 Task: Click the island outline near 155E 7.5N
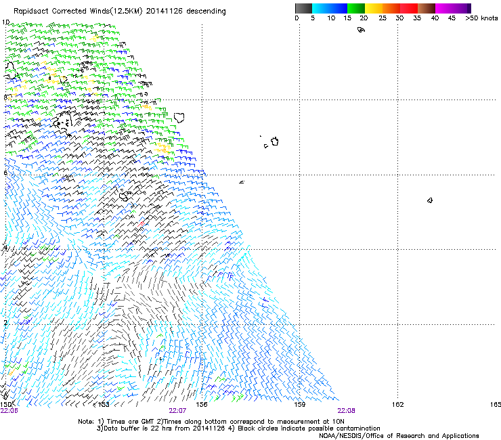click(x=179, y=117)
